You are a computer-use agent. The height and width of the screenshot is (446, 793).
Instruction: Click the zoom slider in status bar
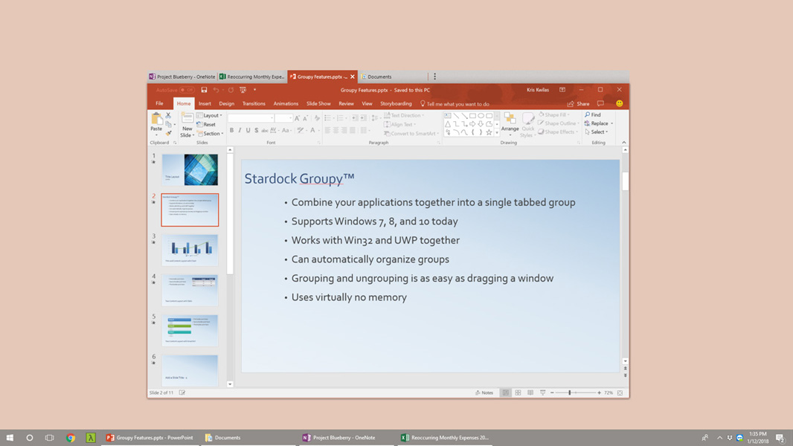tap(571, 392)
